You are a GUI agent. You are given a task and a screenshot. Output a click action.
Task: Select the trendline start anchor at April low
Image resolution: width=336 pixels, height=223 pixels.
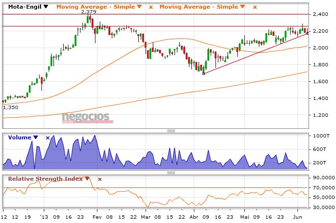click(x=203, y=74)
